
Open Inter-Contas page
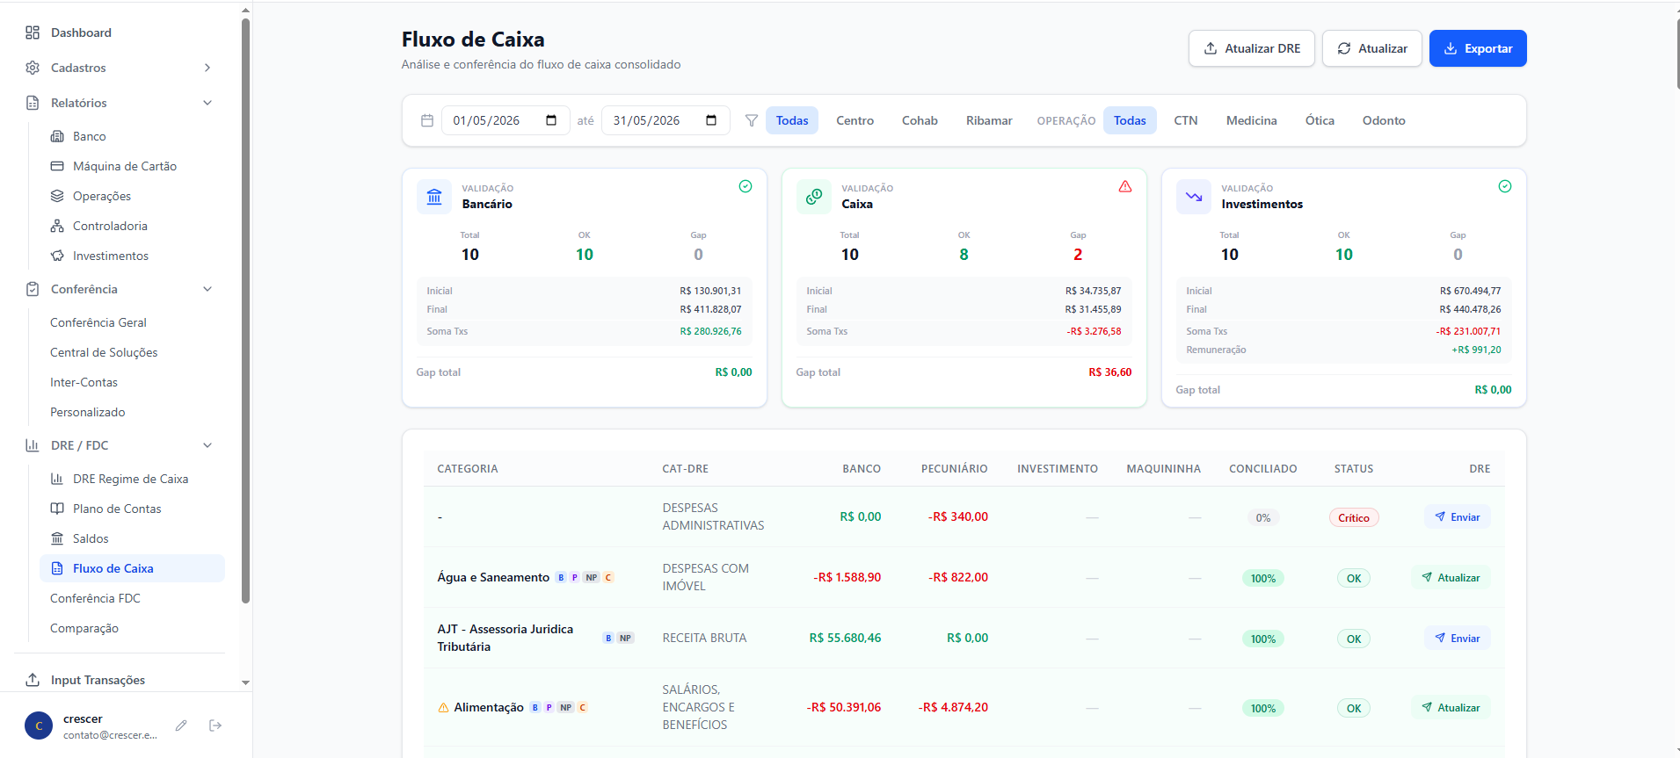(84, 382)
